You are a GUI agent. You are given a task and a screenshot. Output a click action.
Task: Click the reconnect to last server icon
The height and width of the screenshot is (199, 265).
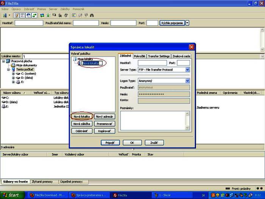66,16
